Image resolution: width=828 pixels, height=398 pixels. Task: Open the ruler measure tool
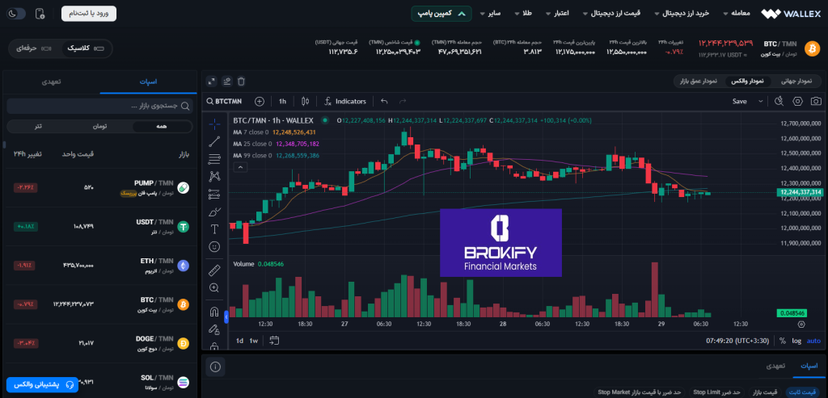pyautogui.click(x=214, y=270)
